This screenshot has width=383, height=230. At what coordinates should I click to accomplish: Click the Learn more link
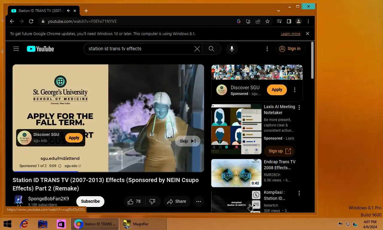click(x=291, y=34)
